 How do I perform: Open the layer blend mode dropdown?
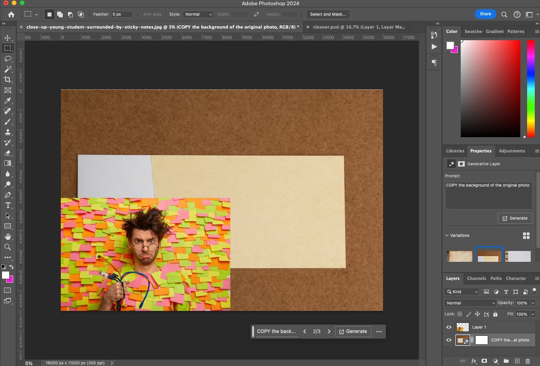tap(470, 303)
